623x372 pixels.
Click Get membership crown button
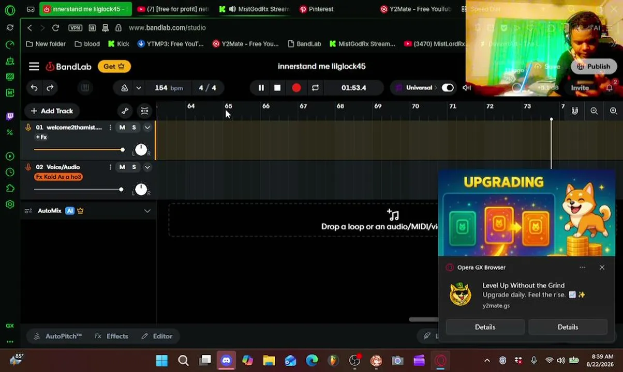coord(114,66)
